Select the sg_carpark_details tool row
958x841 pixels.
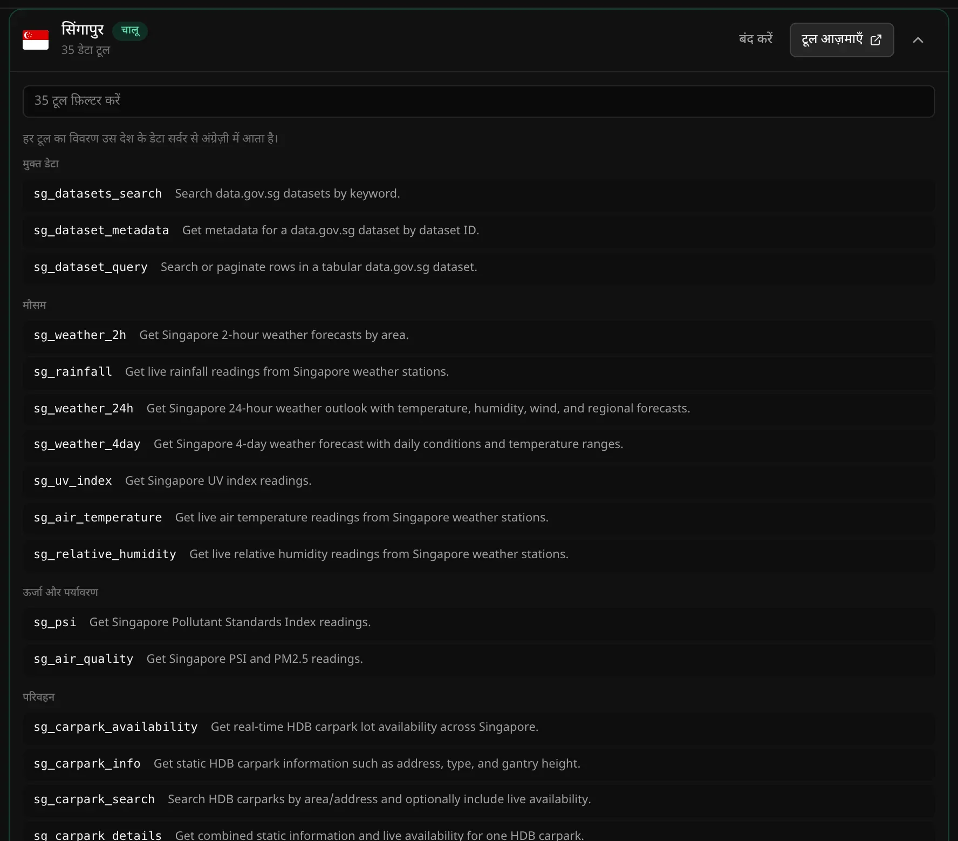(x=478, y=832)
